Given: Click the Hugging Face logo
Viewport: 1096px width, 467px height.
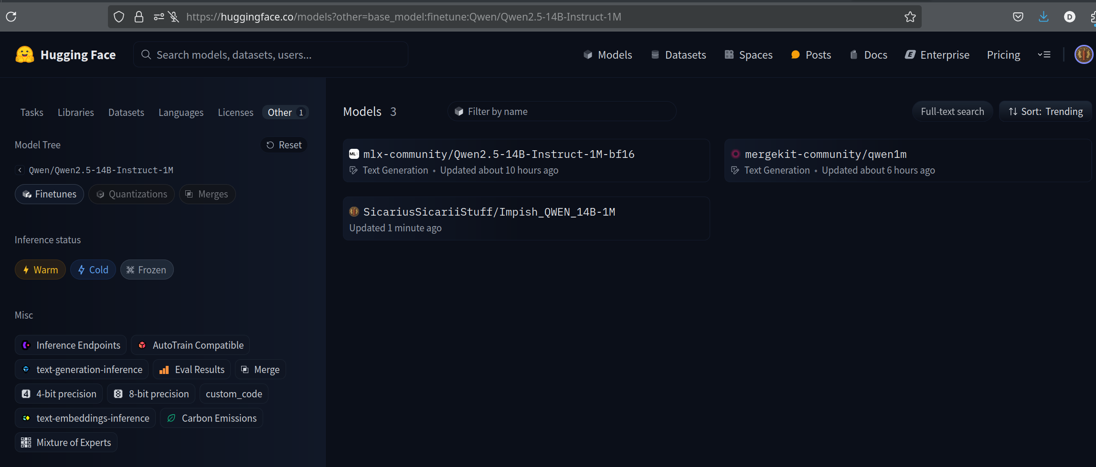Looking at the screenshot, I should point(25,55).
